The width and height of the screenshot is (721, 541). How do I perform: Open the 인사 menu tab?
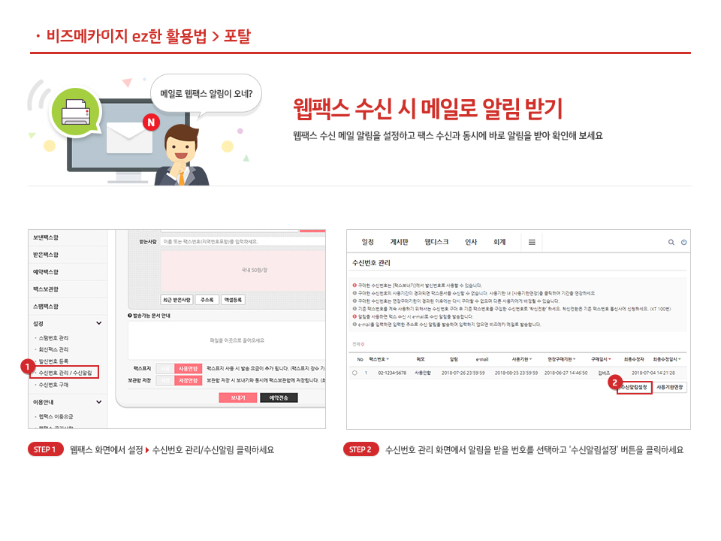[471, 242]
